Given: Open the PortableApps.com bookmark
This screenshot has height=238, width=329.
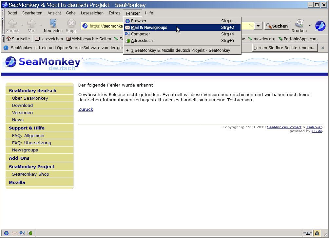Looking at the screenshot, I should pyautogui.click(x=298, y=39).
